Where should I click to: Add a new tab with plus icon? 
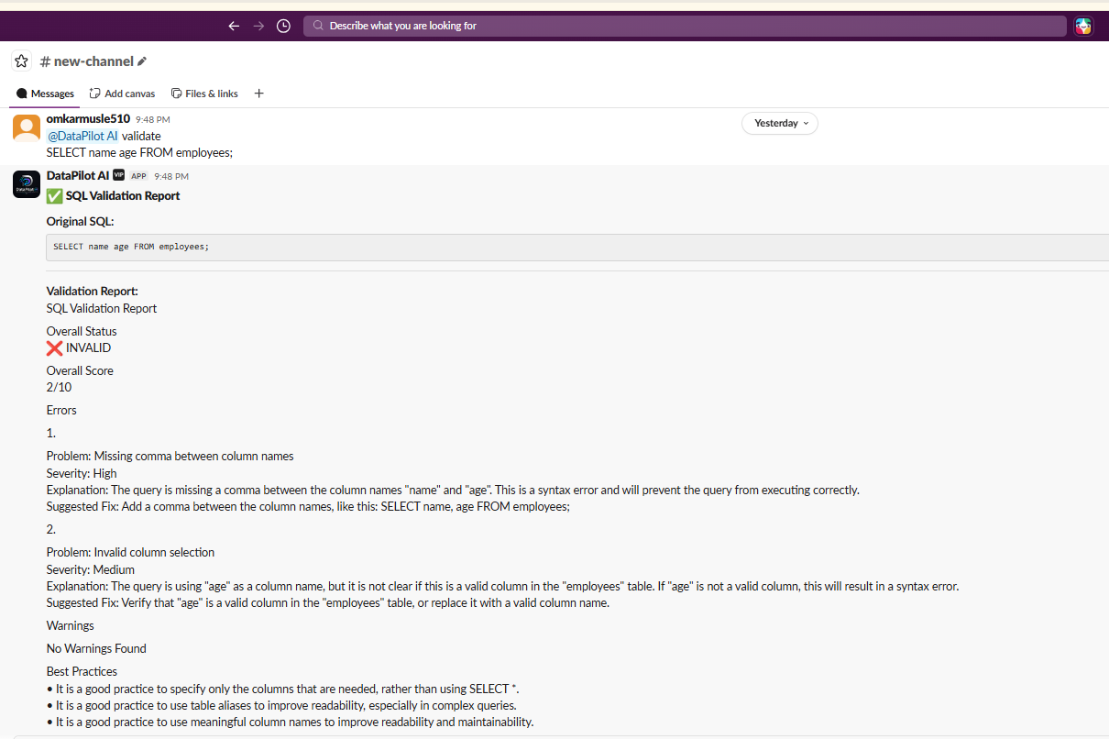tap(258, 94)
